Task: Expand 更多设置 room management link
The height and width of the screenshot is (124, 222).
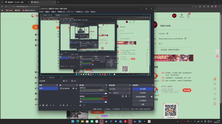Action: click(171, 50)
